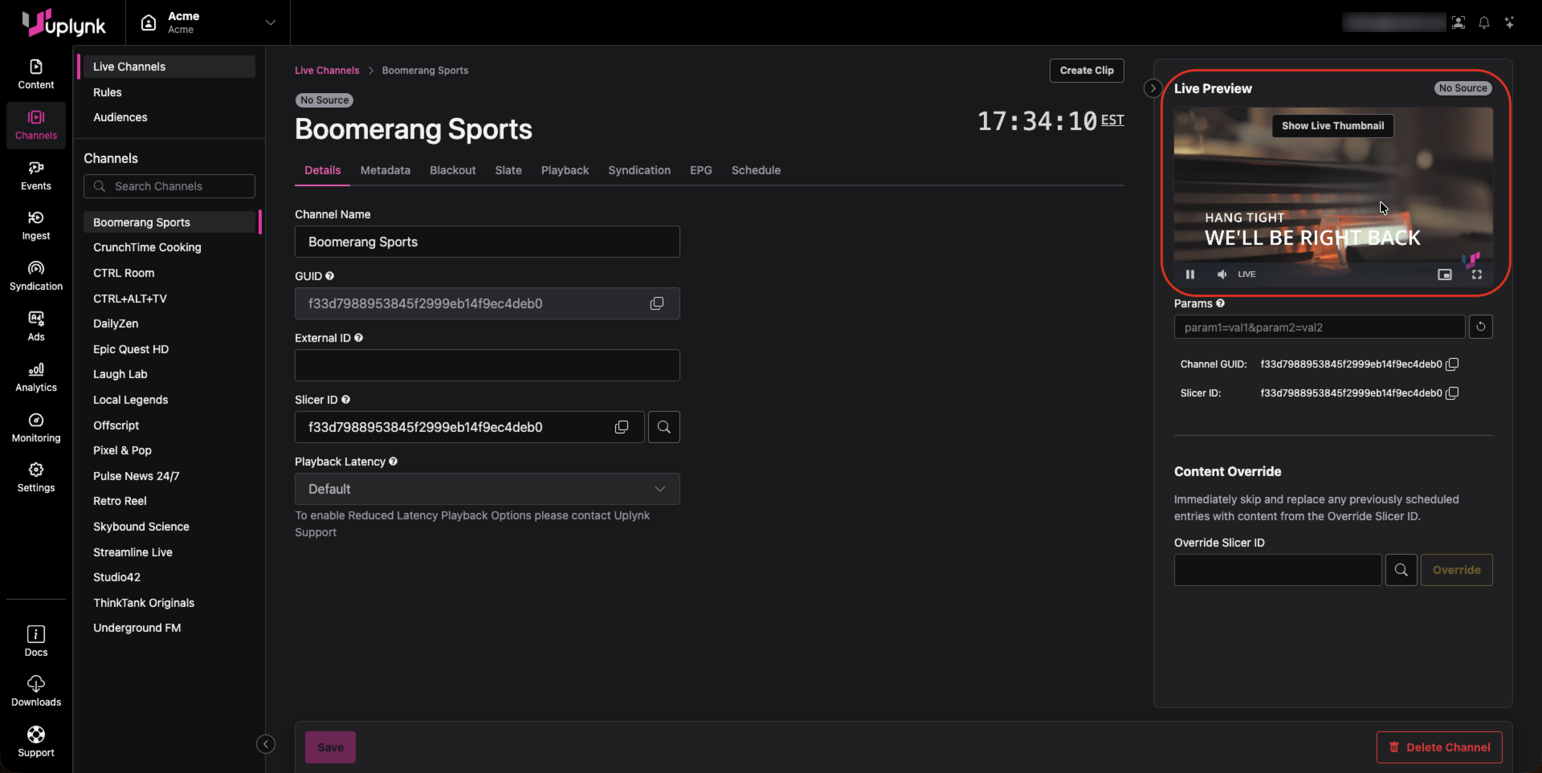The width and height of the screenshot is (1542, 773).
Task: Go to the Syndication sidebar section
Action: click(36, 276)
